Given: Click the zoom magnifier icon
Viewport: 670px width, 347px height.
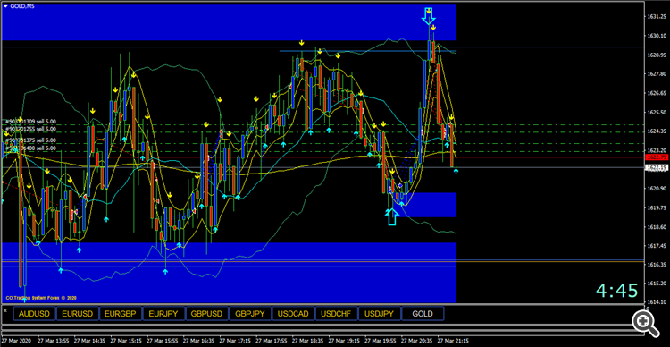Looking at the screenshot, I should (x=645, y=324).
